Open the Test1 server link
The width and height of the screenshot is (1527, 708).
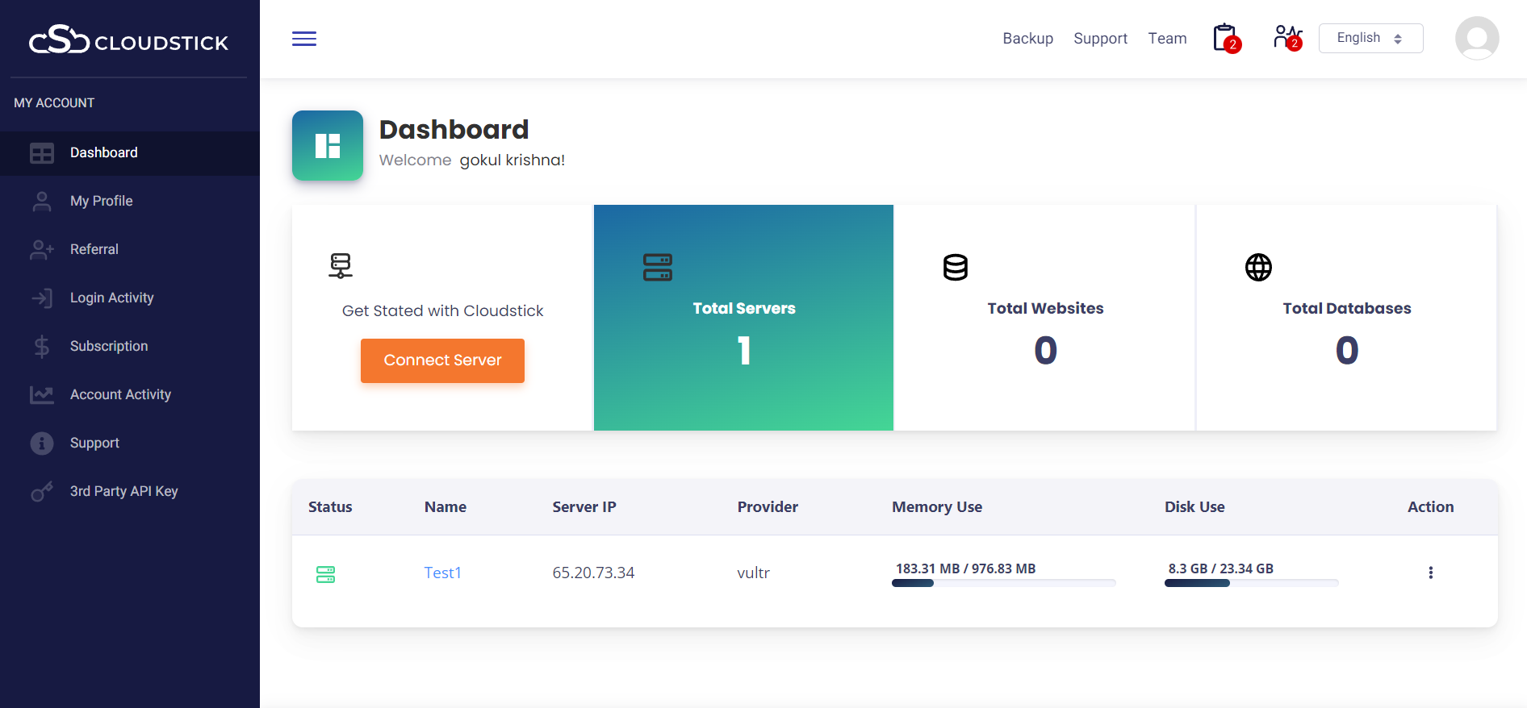pyautogui.click(x=442, y=573)
